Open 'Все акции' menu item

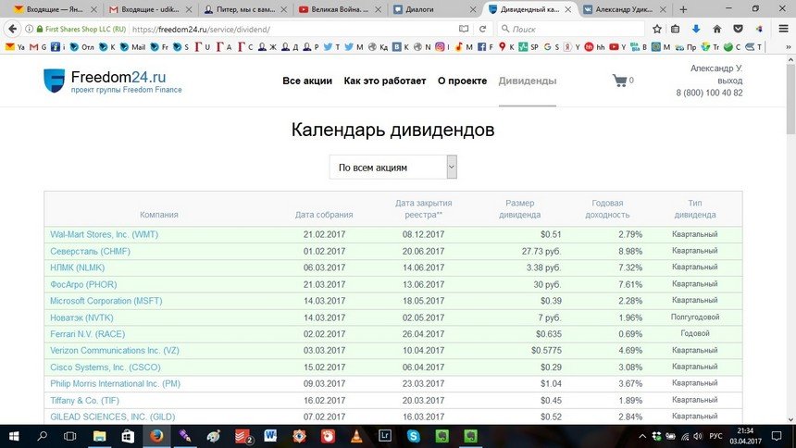click(x=307, y=81)
